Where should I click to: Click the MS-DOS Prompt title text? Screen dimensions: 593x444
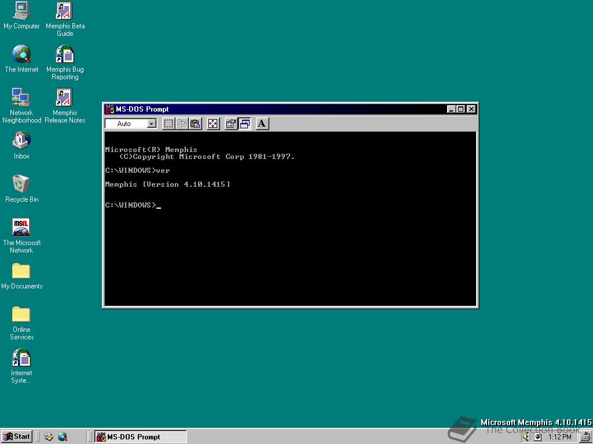tap(142, 109)
